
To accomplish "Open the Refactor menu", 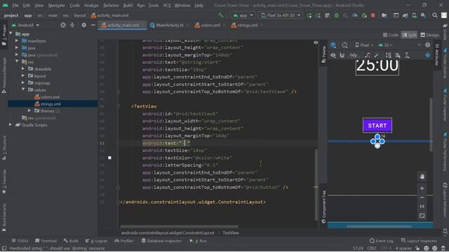I will click(x=111, y=5).
